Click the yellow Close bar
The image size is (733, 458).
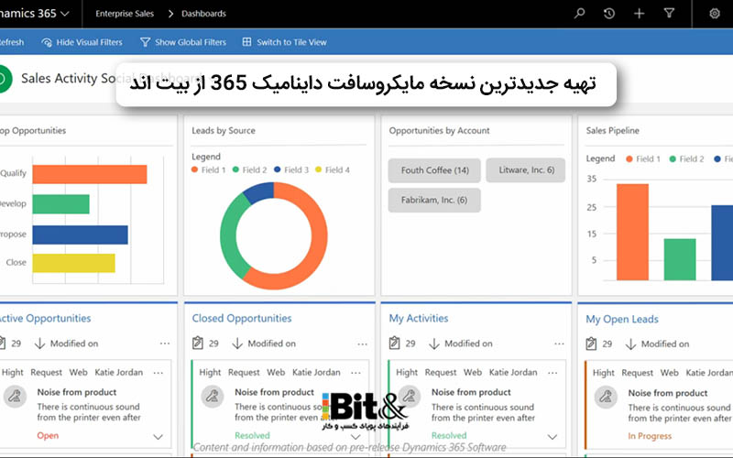74,263
